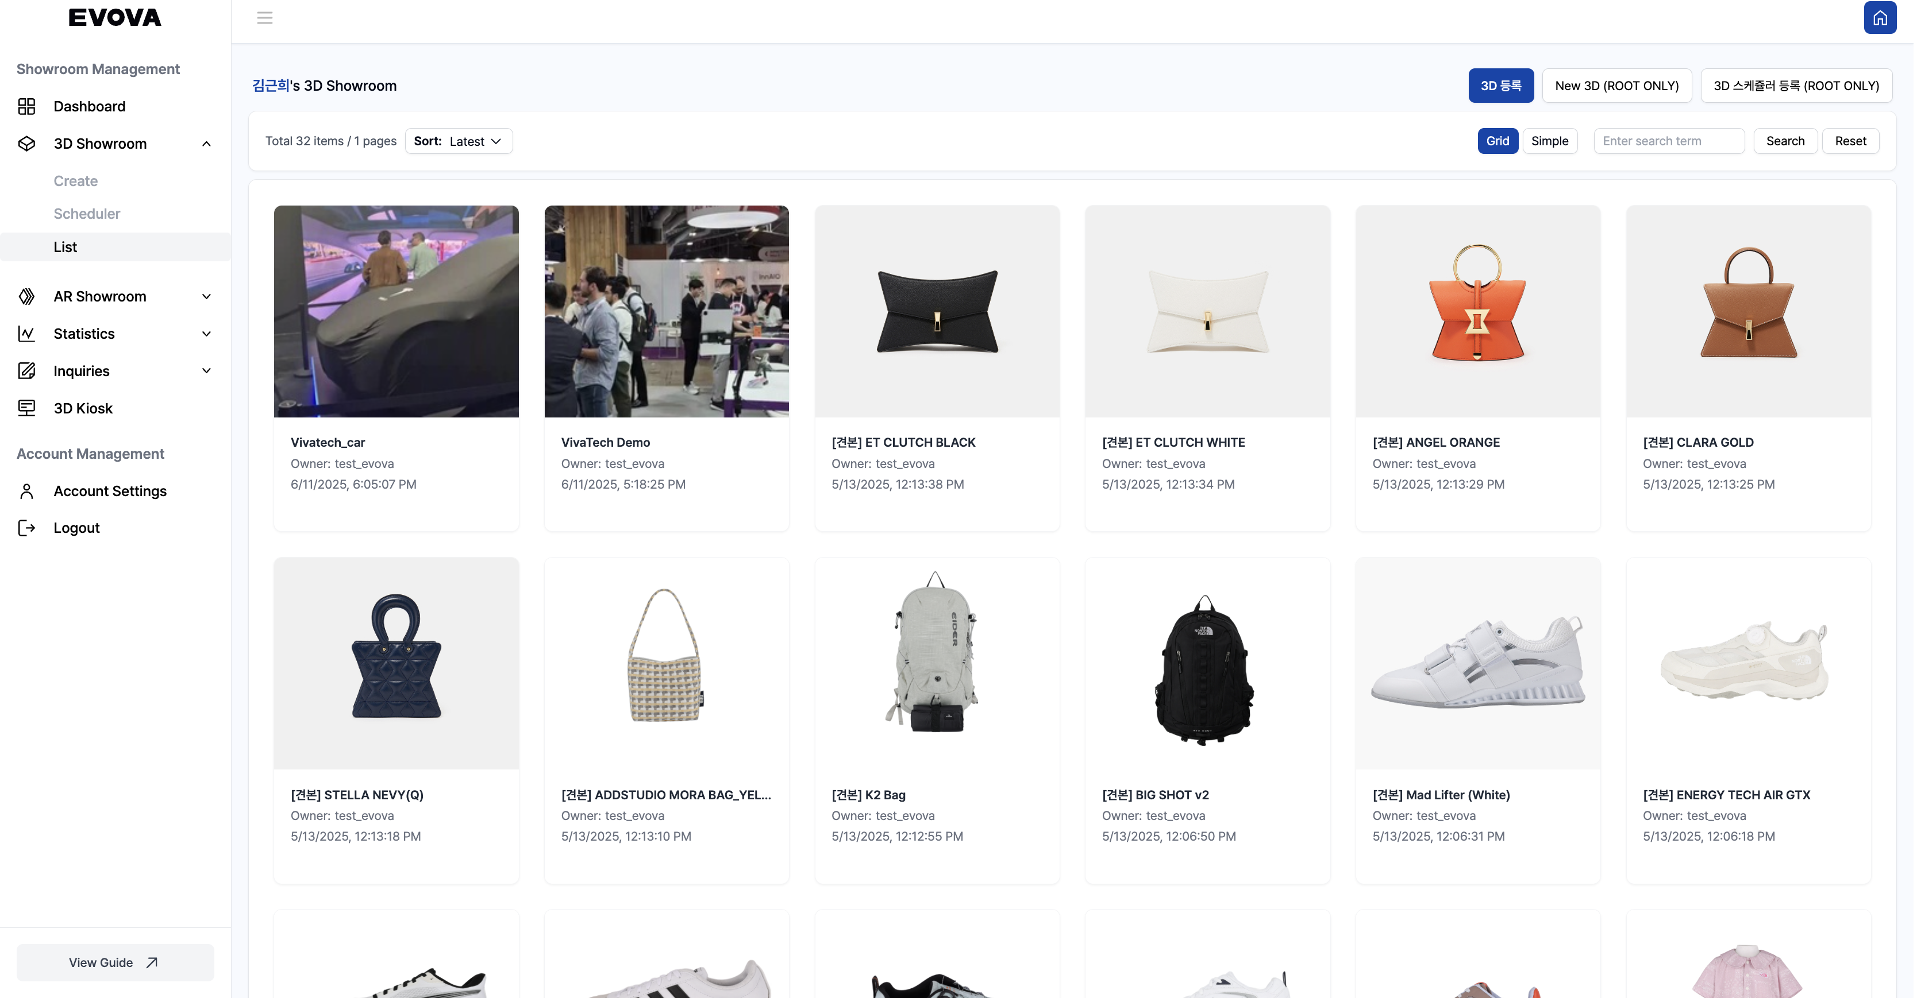Select List under 3D Showroom
The height and width of the screenshot is (998, 1917).
click(x=66, y=246)
